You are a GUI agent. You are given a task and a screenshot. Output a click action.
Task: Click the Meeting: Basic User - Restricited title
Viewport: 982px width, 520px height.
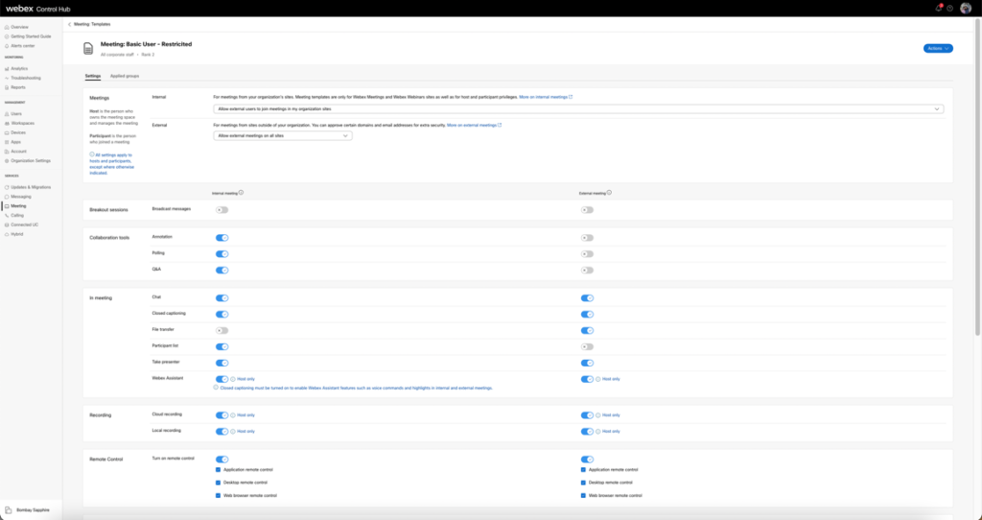pyautogui.click(x=146, y=44)
